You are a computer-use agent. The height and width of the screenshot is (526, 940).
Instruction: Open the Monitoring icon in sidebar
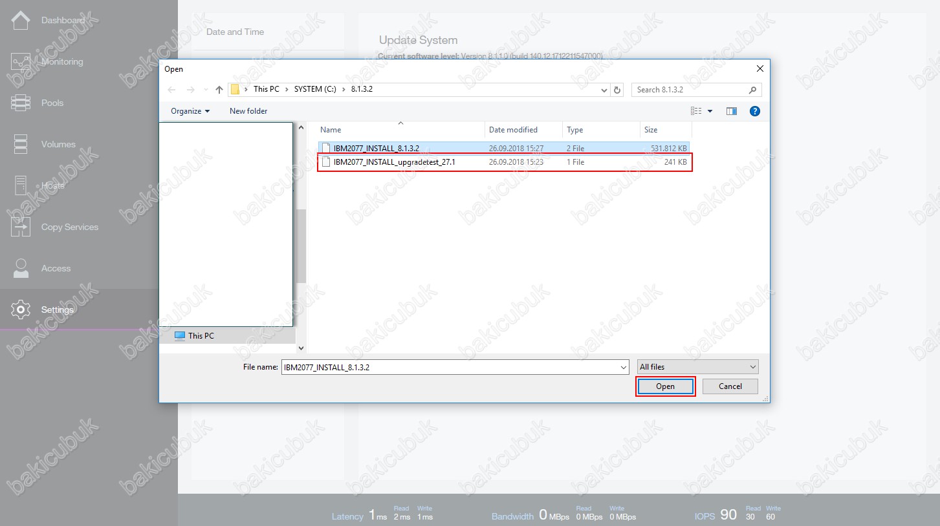pos(21,62)
